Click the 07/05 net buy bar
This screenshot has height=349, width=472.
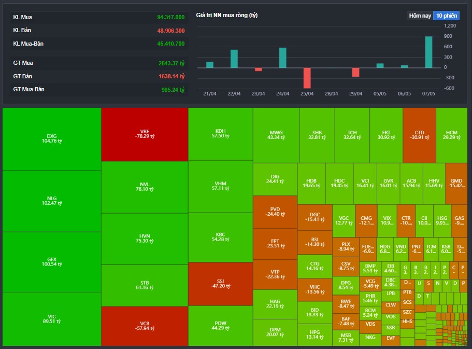click(428, 52)
